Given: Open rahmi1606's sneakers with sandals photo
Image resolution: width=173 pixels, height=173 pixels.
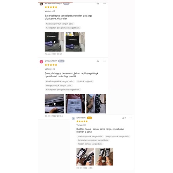Looking at the screenshot, I should coord(104,156).
